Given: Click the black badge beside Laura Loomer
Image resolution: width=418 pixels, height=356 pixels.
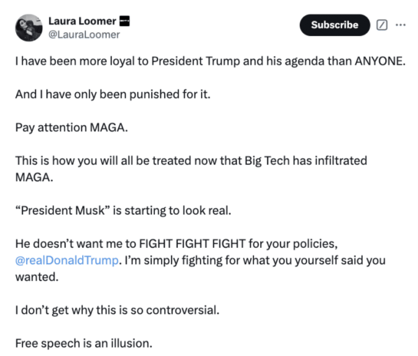Looking at the screenshot, I should pos(125,21).
